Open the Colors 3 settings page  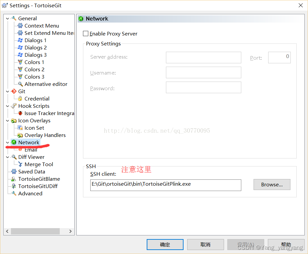point(35,77)
